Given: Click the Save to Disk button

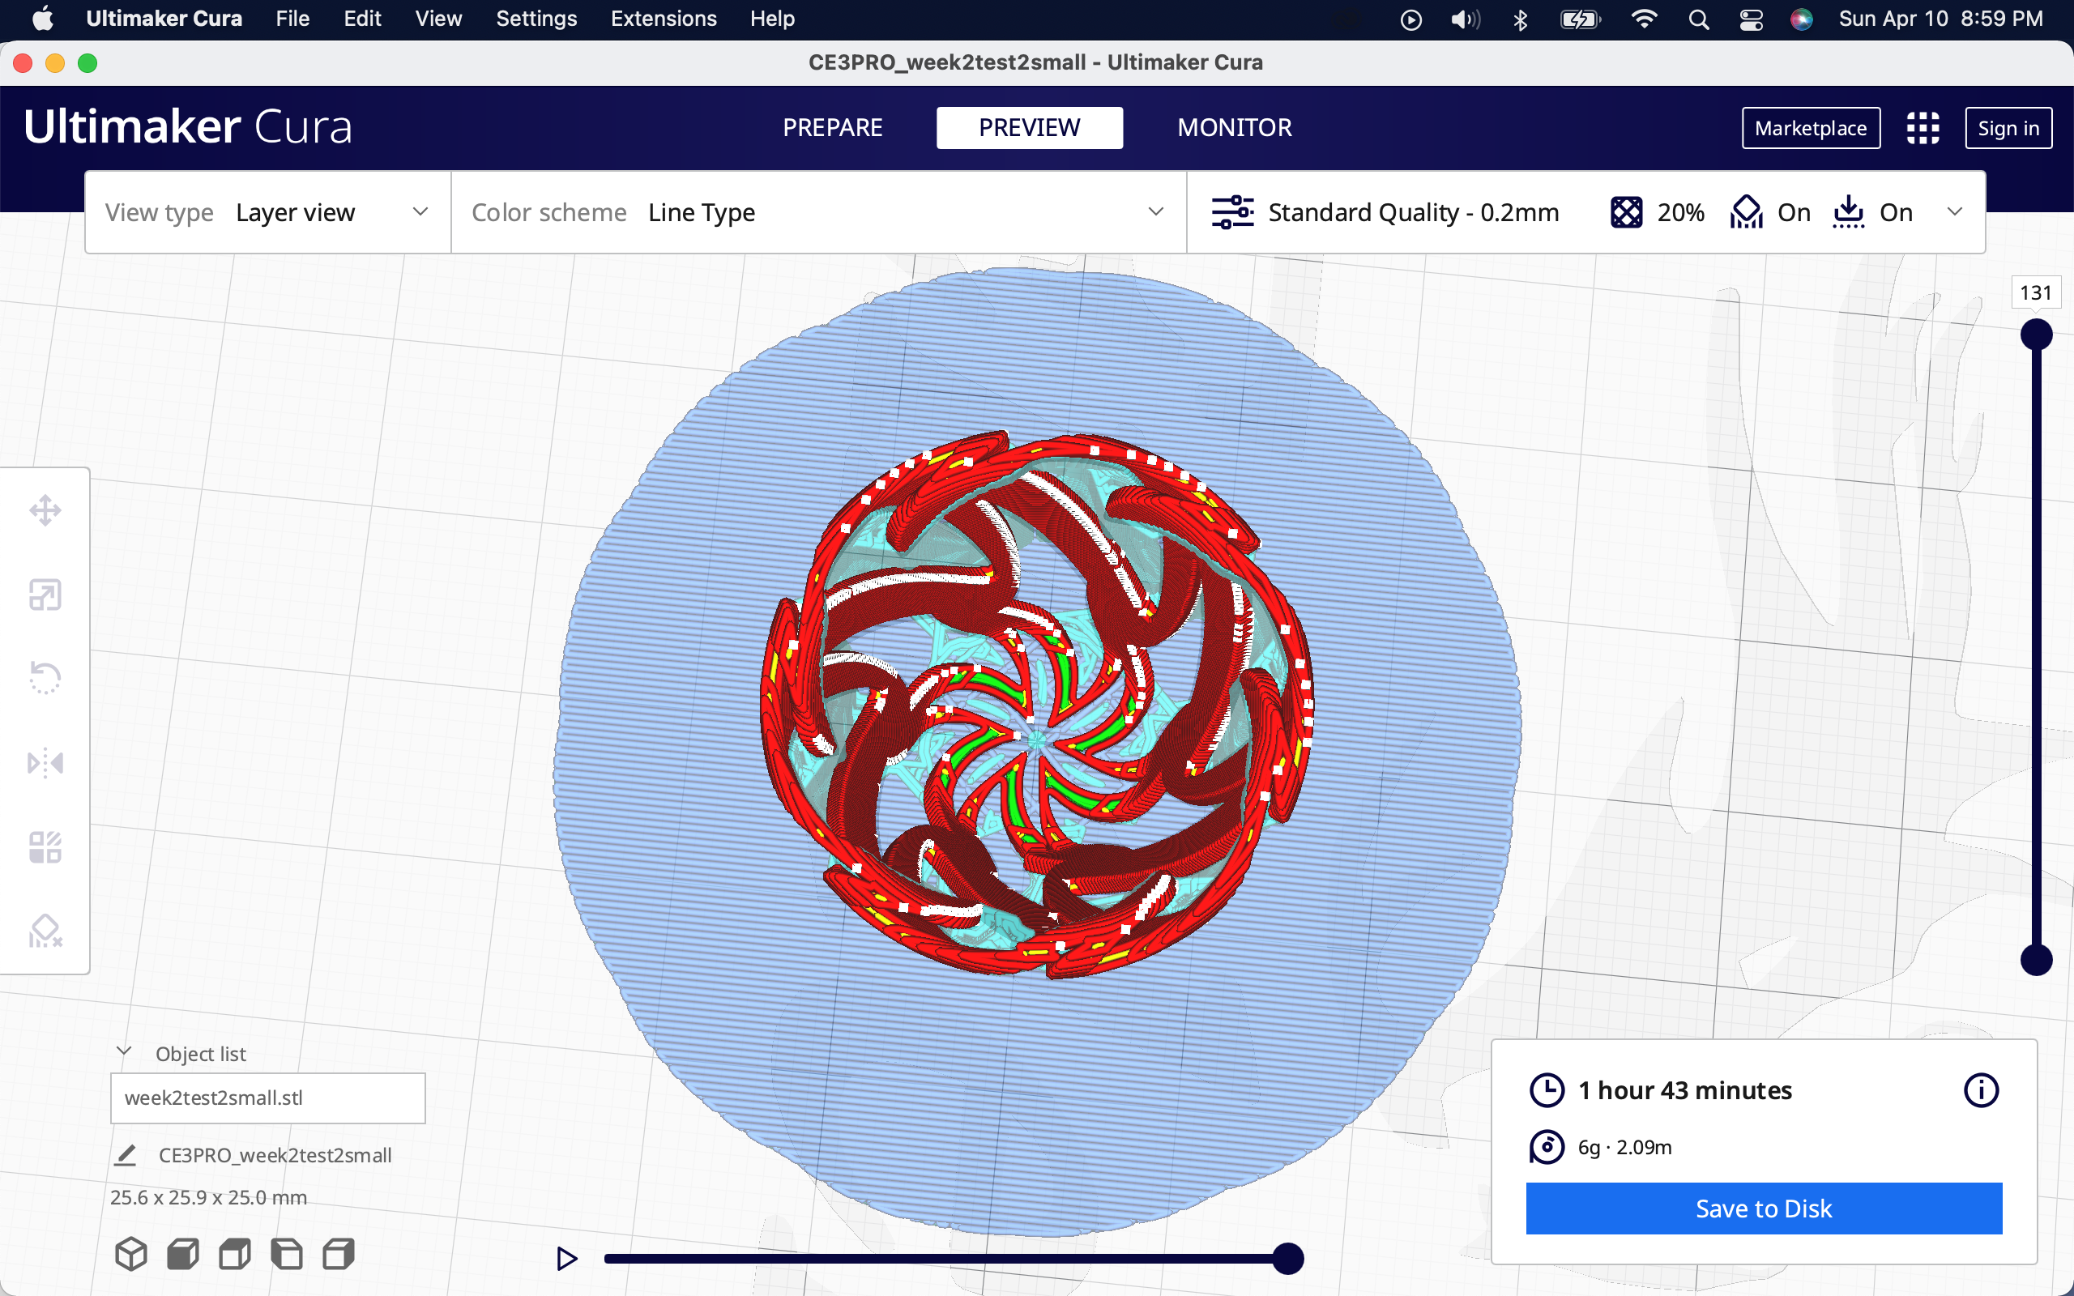Looking at the screenshot, I should pyautogui.click(x=1764, y=1209).
